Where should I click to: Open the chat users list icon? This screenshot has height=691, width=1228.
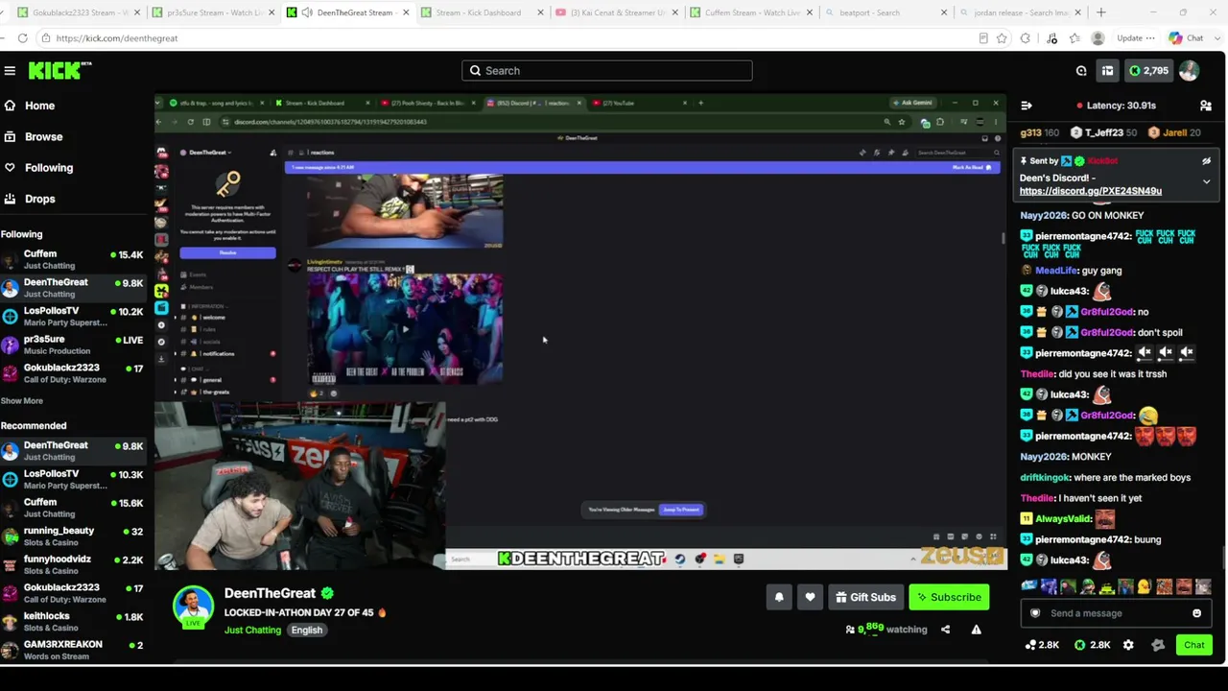(1206, 106)
